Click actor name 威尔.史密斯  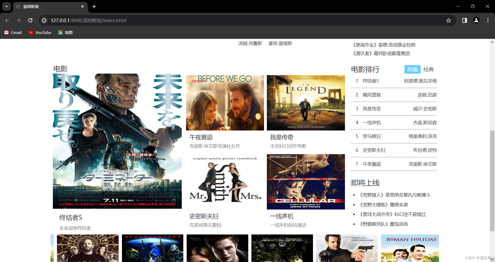(425, 109)
